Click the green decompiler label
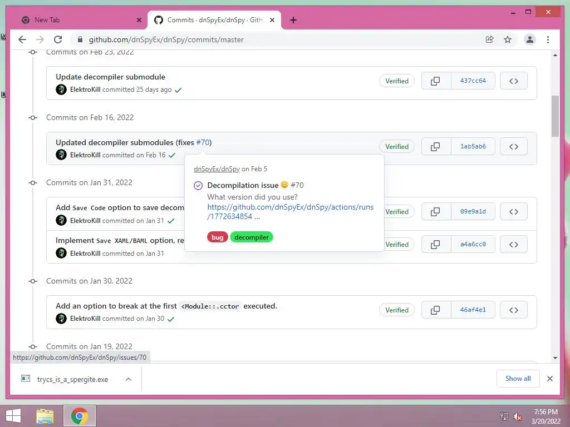Image resolution: width=570 pixels, height=427 pixels. click(252, 237)
